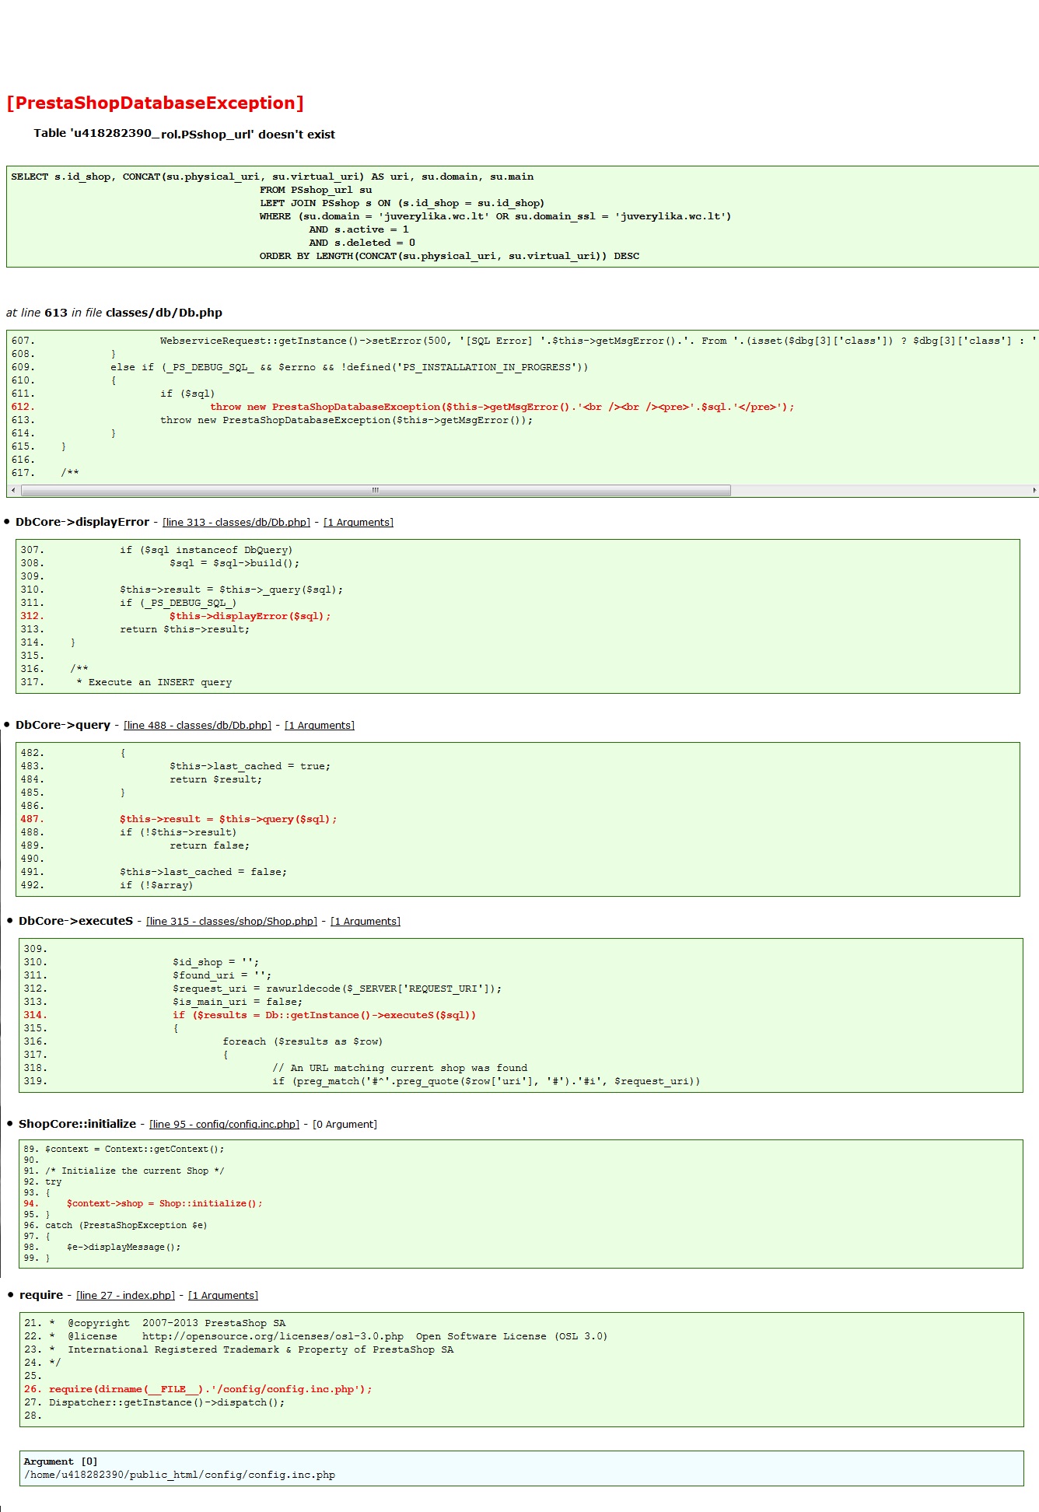Click the Argument [0] label
Image resolution: width=1039 pixels, height=1512 pixels.
61,1461
